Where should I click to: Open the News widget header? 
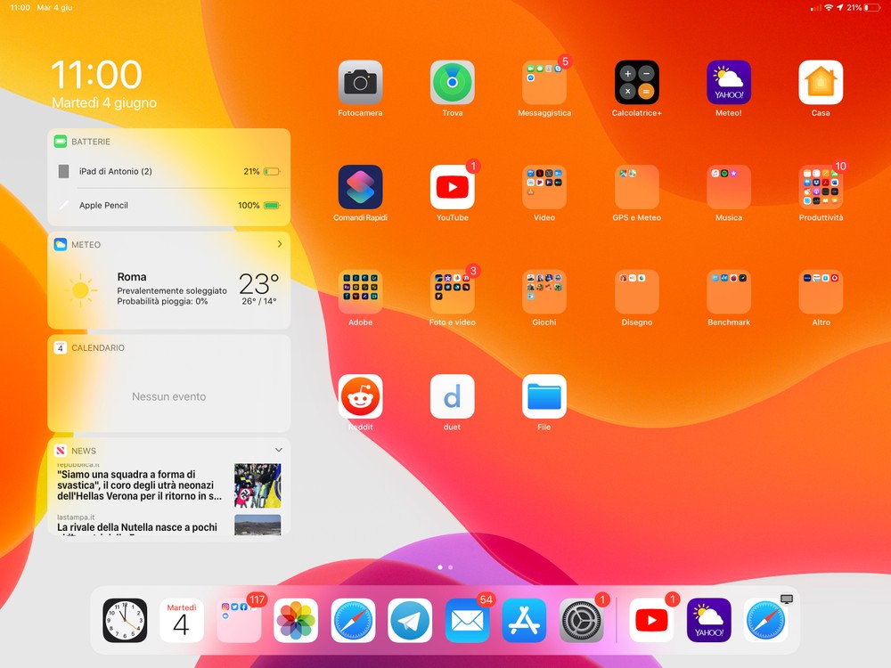169,451
